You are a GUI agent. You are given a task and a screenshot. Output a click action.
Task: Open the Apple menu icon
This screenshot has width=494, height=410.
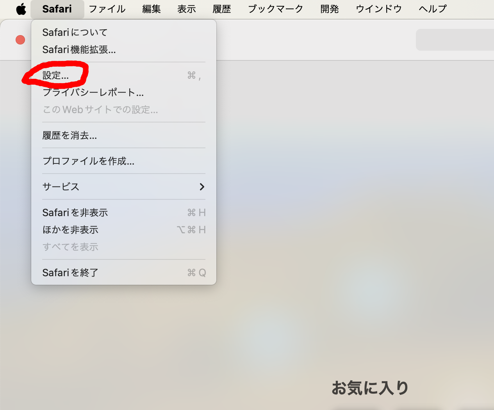(21, 9)
